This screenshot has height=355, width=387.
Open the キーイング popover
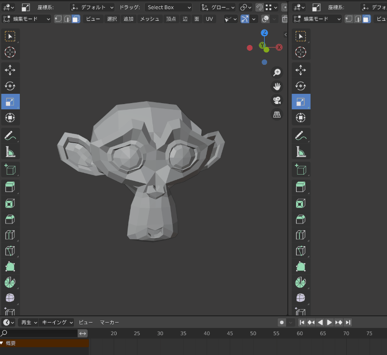(57, 323)
